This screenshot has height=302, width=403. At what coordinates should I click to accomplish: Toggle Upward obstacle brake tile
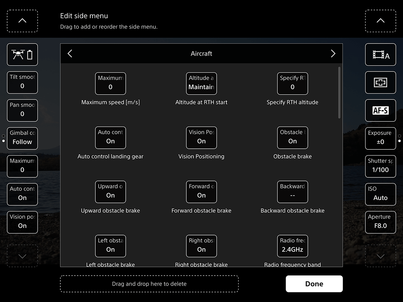[x=110, y=192]
